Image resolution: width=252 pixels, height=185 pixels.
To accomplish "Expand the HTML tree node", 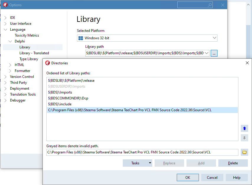I will click(10, 65).
